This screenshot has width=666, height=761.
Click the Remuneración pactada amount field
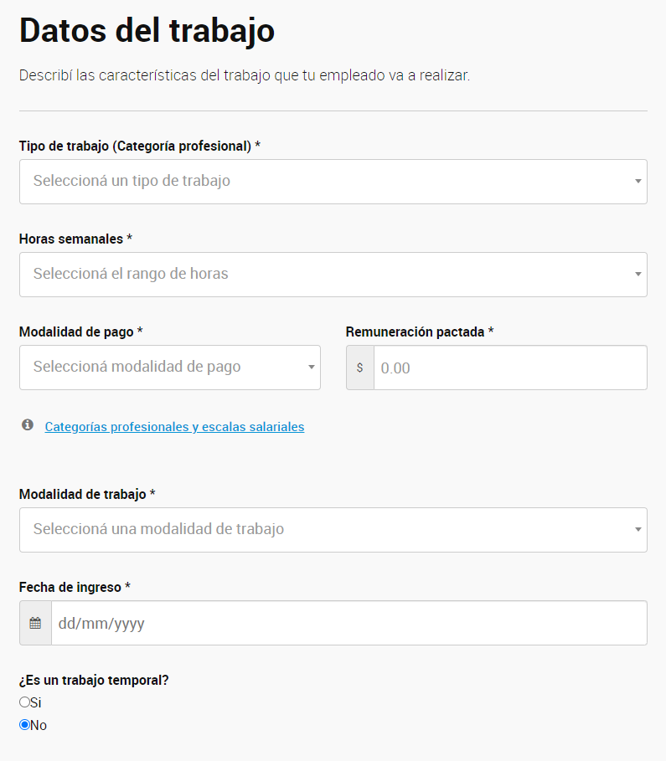[x=510, y=368]
